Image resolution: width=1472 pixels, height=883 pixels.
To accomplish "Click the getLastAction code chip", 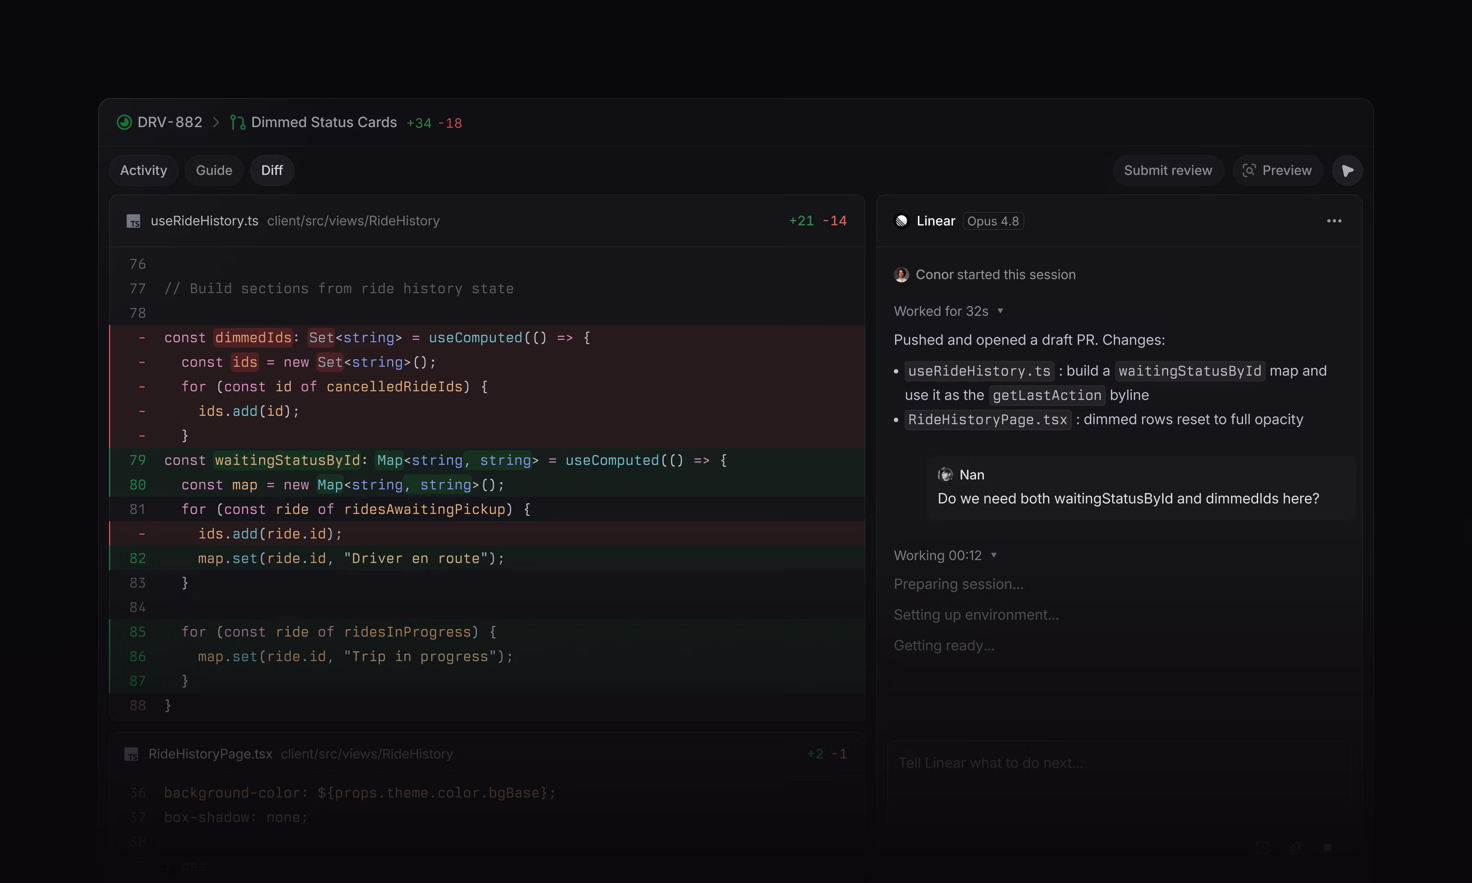I will [1047, 396].
